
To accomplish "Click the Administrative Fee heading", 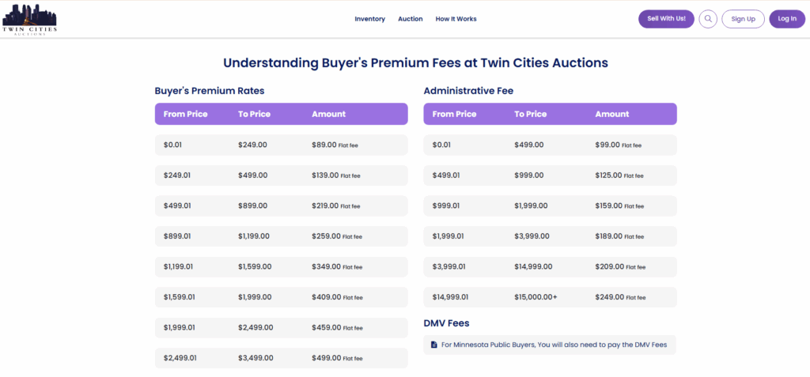I will pos(468,91).
